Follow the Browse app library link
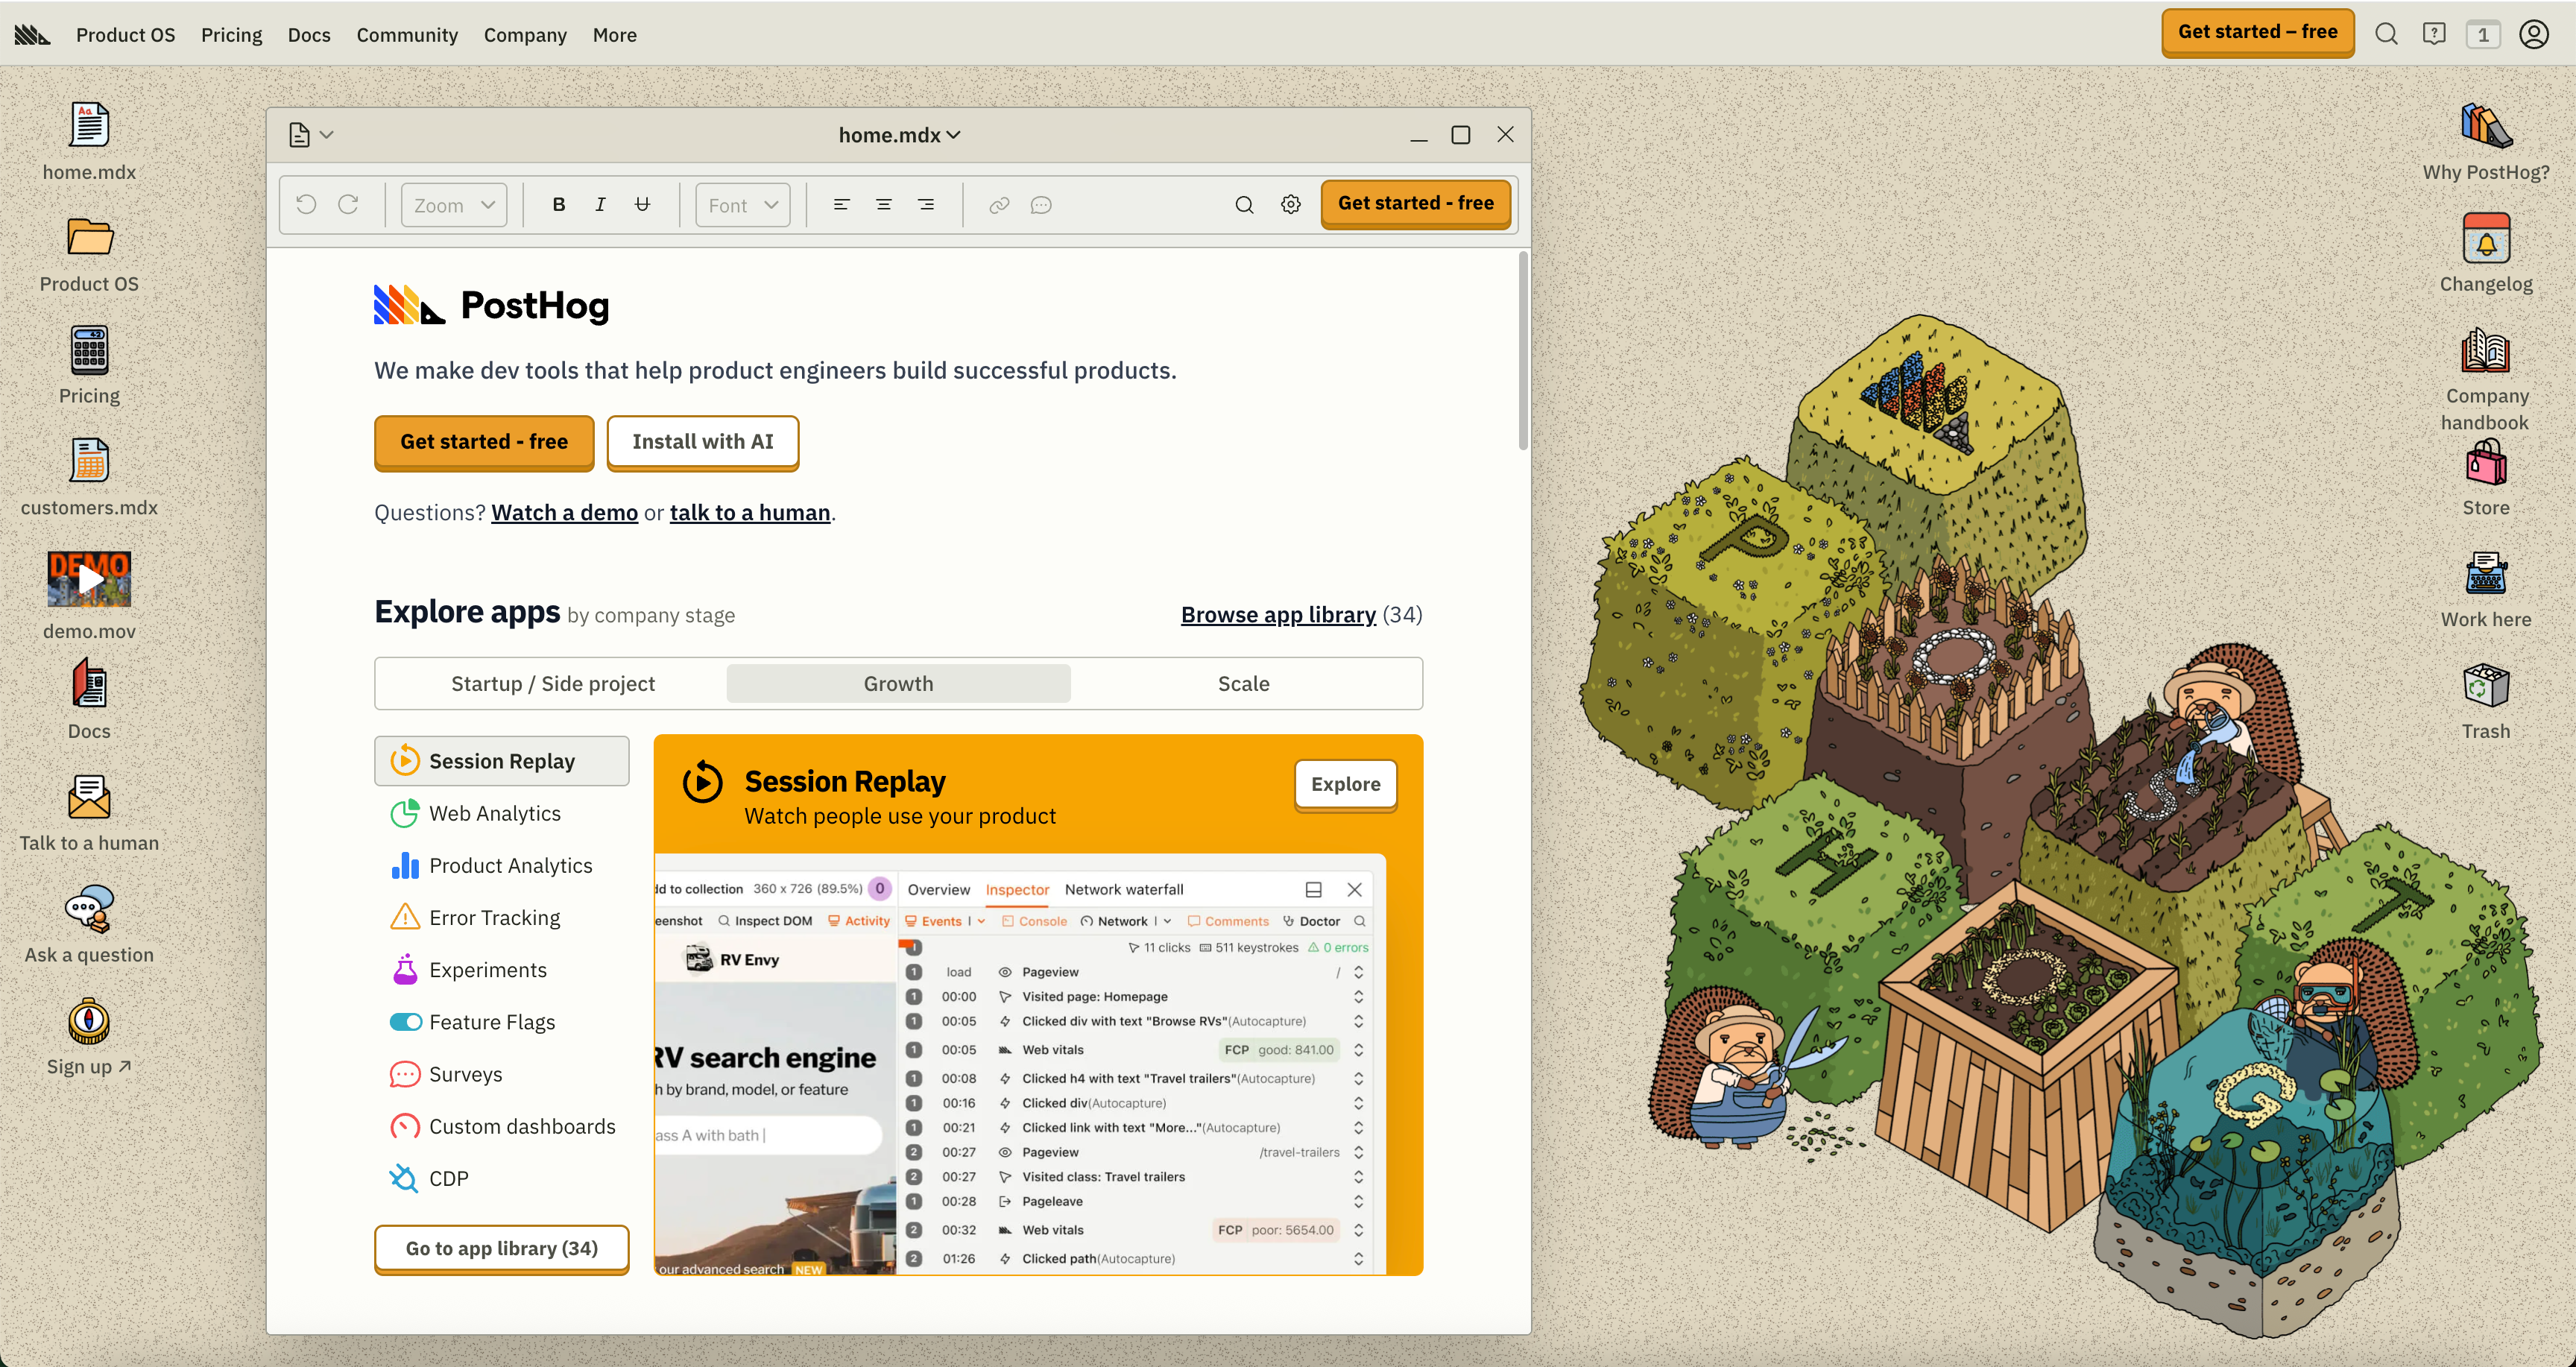 pyautogui.click(x=1277, y=615)
